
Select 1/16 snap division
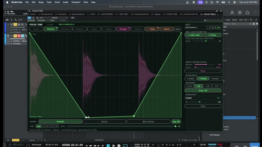[x=189, y=86]
